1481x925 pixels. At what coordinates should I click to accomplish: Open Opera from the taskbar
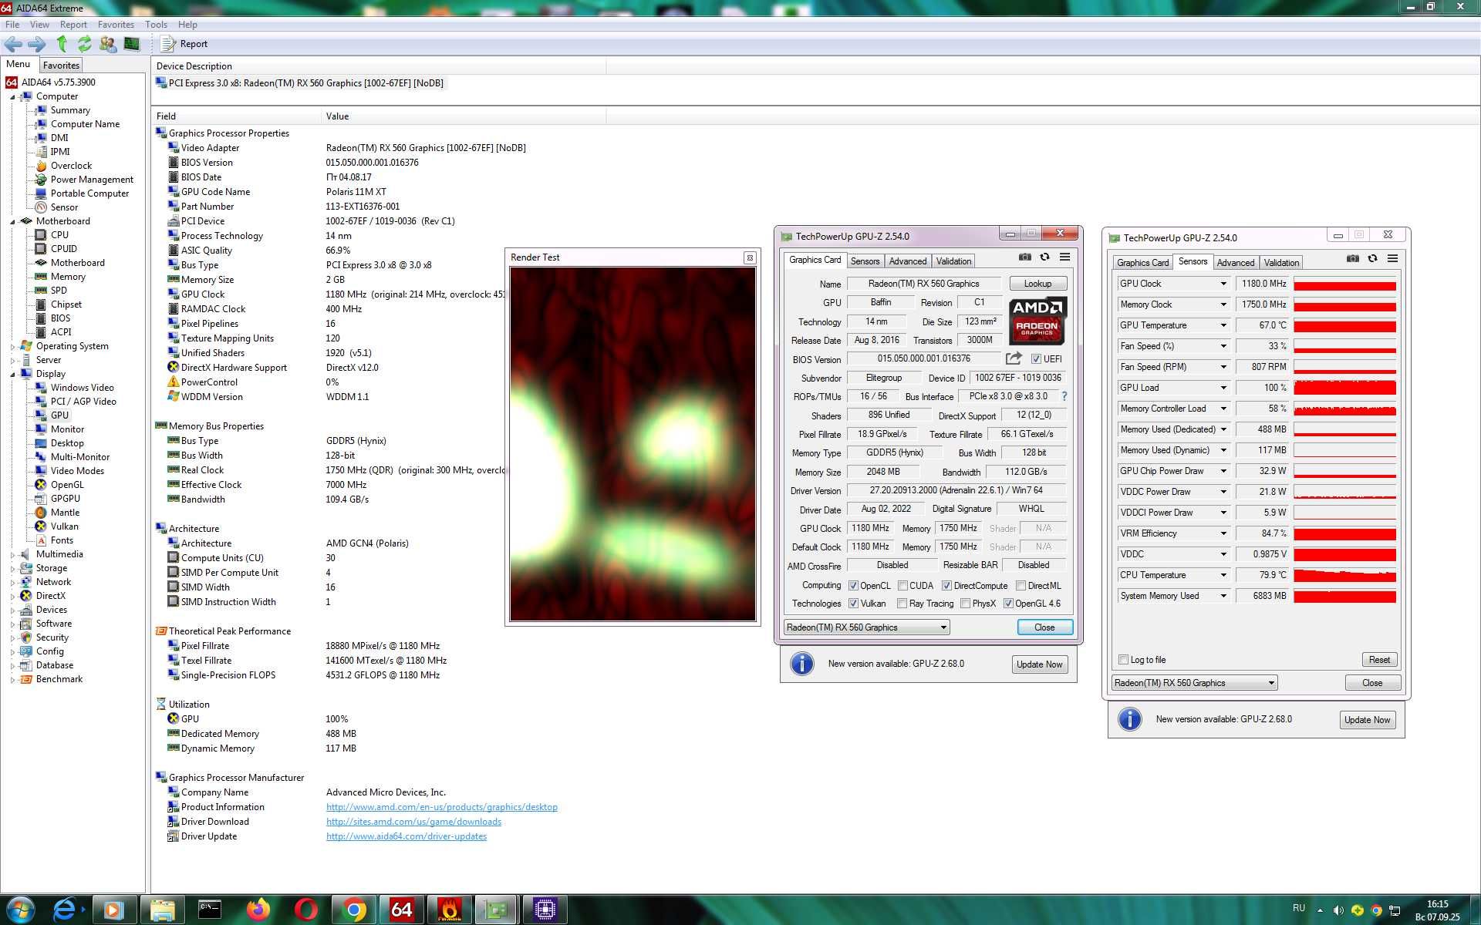(306, 910)
